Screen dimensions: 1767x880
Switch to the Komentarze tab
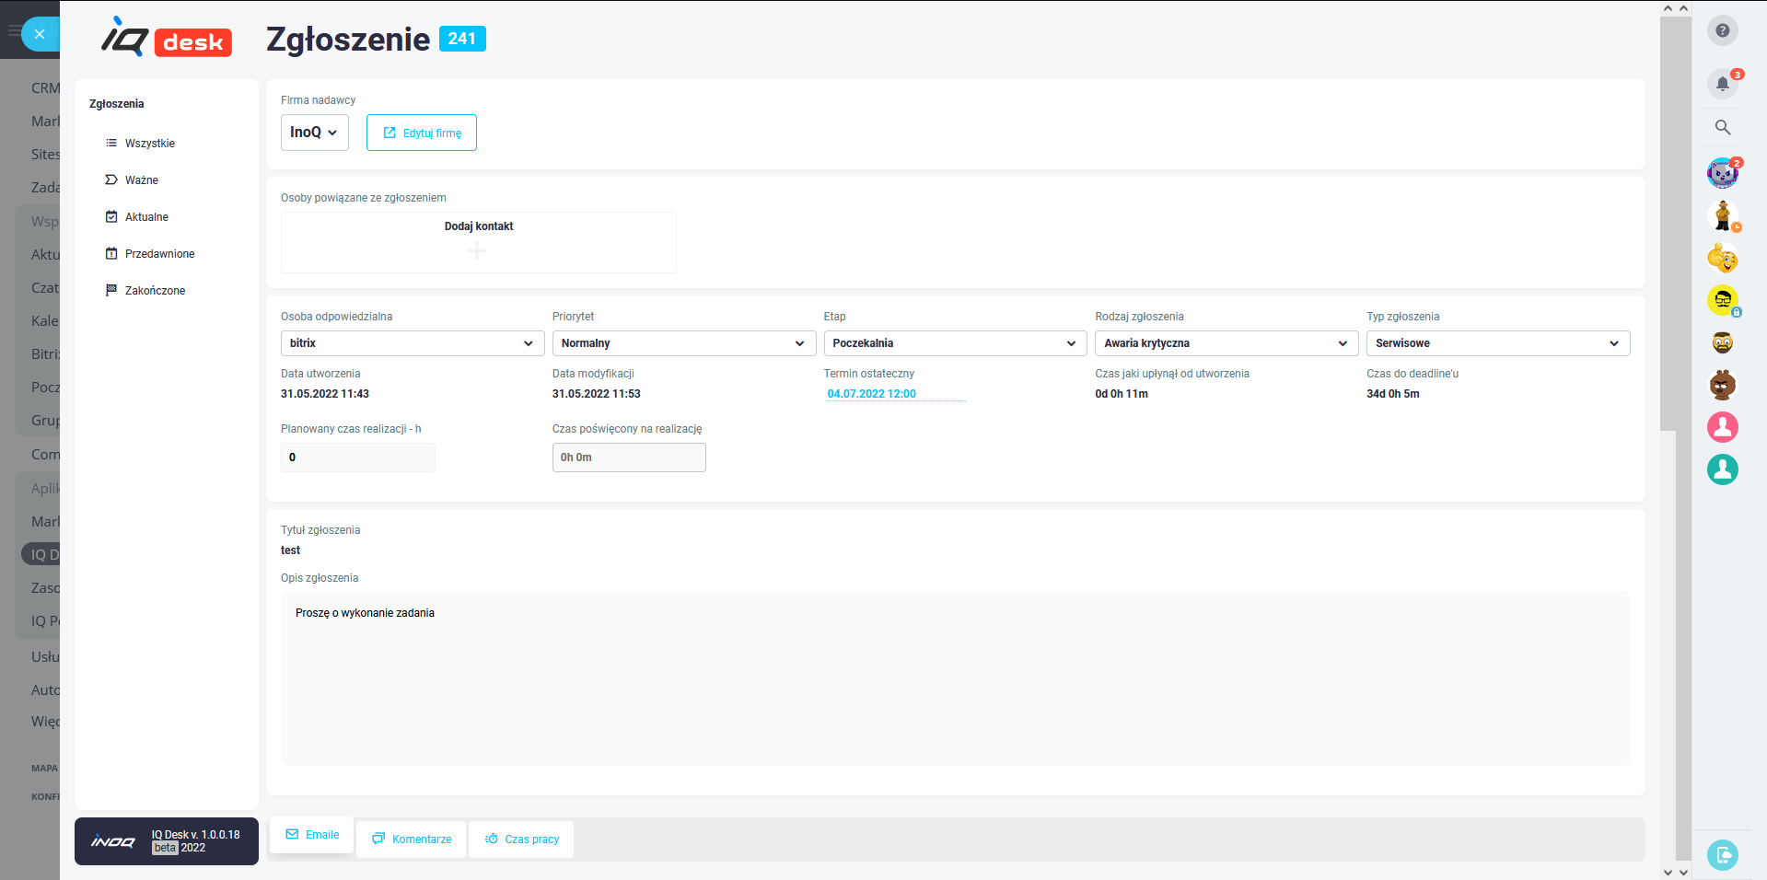(412, 839)
